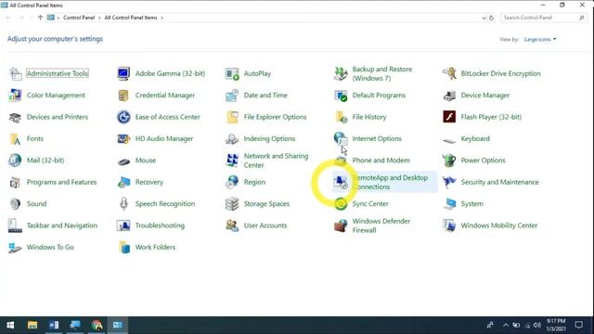Open the Mail (32-bit) icon
The image size is (594, 334).
click(15, 161)
